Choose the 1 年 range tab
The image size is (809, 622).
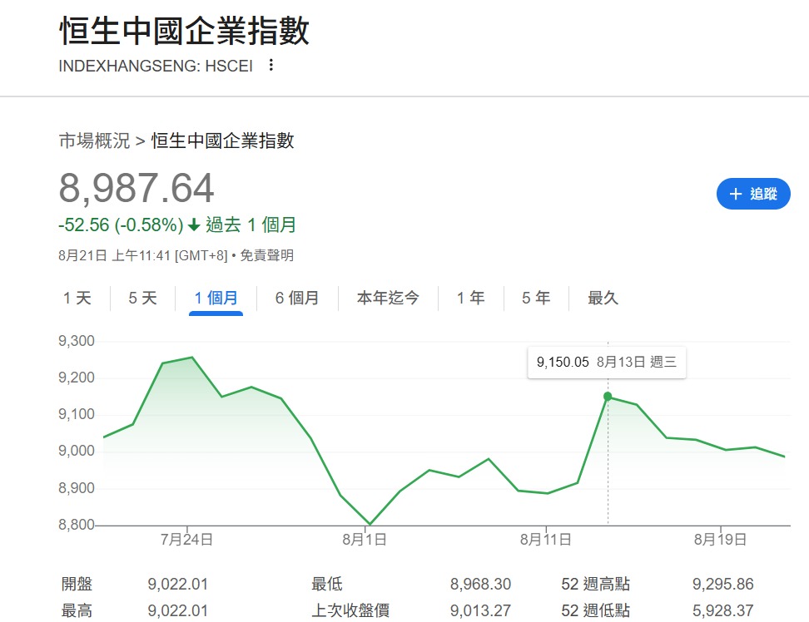pos(470,299)
